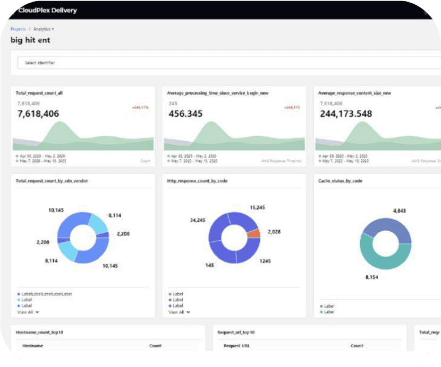The image size is (441, 367).
Task: Click the Select Identifier input field
Action: point(228,63)
